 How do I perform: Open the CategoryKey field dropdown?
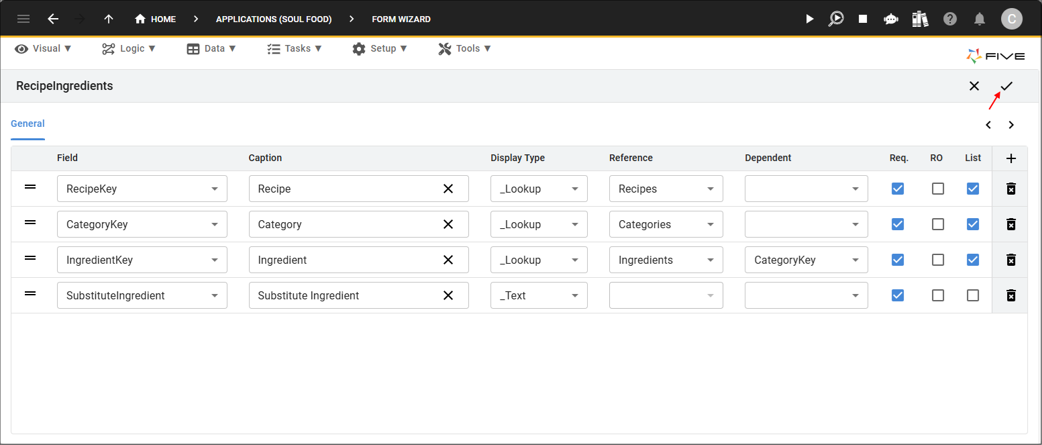(142, 224)
